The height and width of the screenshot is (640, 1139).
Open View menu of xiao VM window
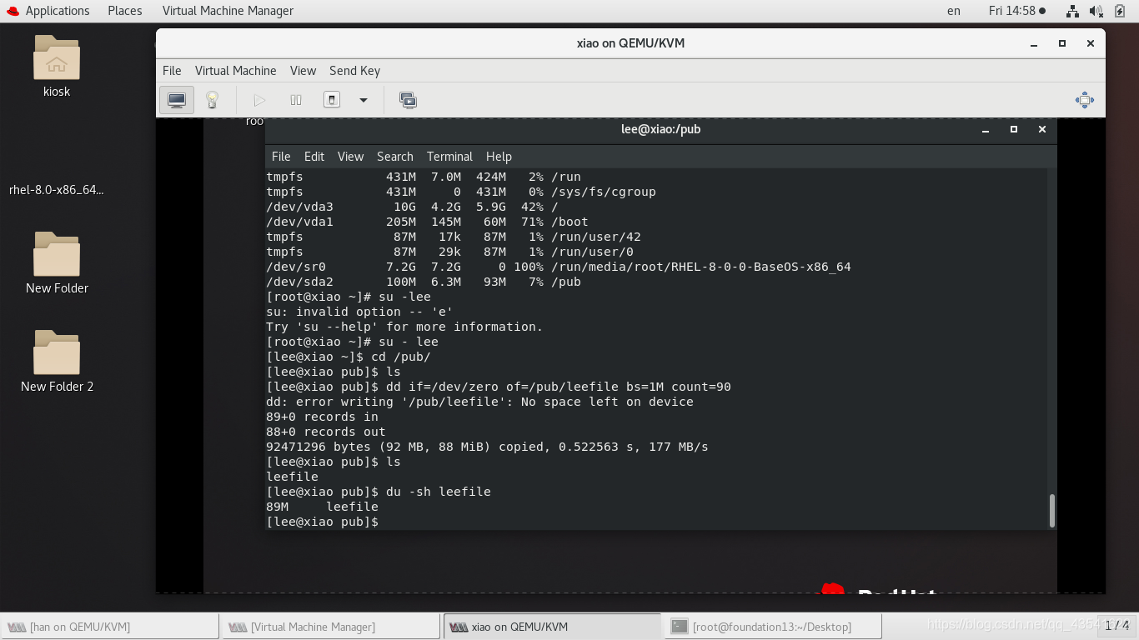(303, 71)
